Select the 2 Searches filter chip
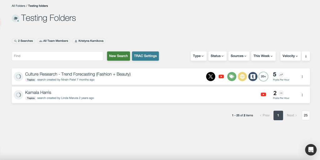The width and height of the screenshot is (320, 160). coord(23,41)
